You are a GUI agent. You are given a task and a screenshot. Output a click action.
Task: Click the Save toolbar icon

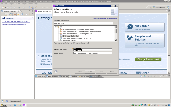pos(8,7)
